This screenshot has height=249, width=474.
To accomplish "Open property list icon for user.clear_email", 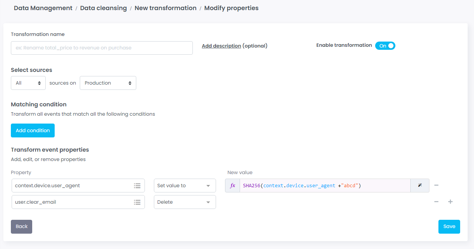I will pos(137,202).
